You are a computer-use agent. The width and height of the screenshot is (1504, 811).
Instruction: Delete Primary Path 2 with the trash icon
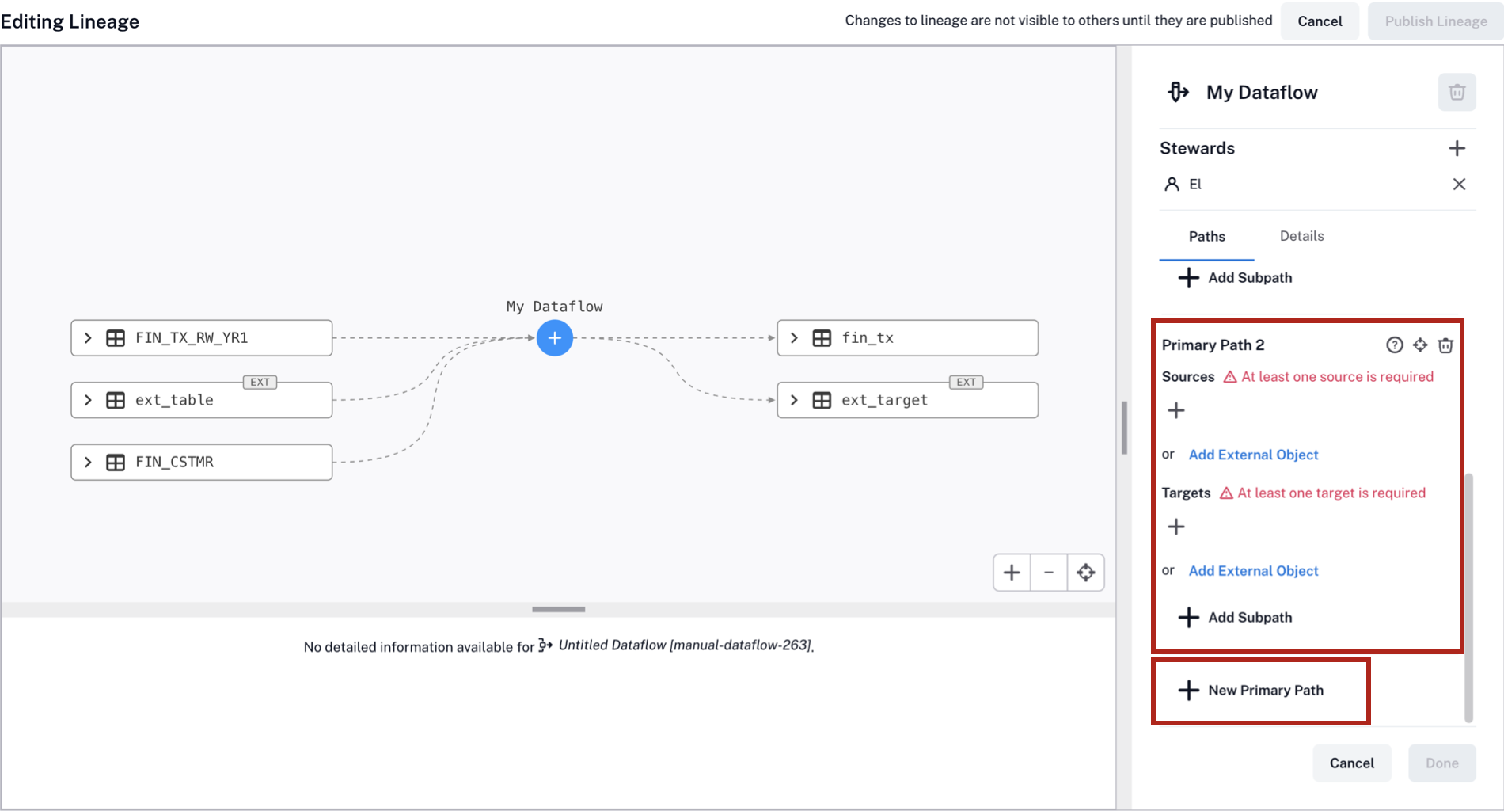(1445, 345)
